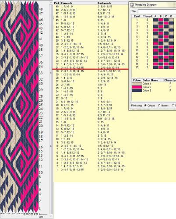The height and width of the screenshot is (219, 176).
Task: Click scroll up arrow beside pattern preview
Action: 51,3
